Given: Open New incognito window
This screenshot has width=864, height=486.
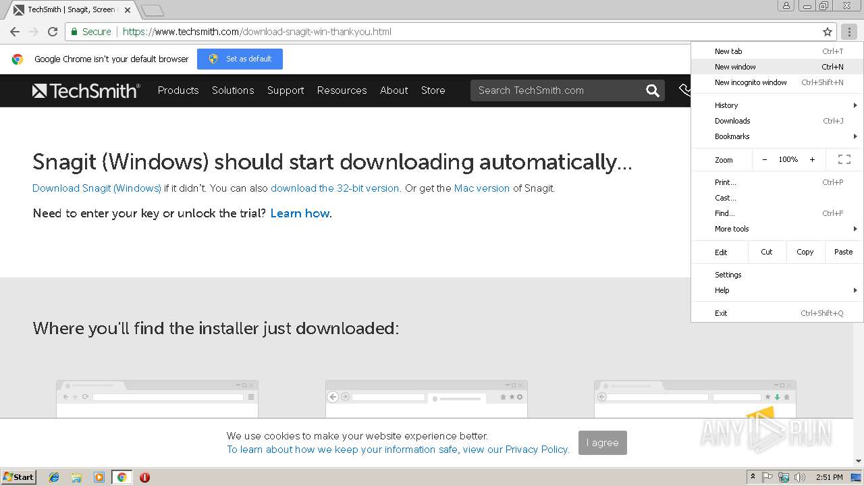Looking at the screenshot, I should click(x=777, y=82).
